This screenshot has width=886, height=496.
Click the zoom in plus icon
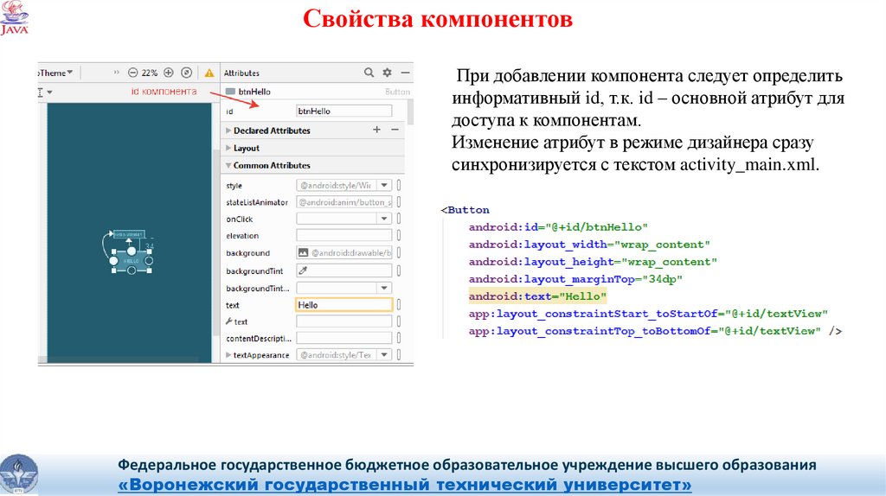click(169, 73)
